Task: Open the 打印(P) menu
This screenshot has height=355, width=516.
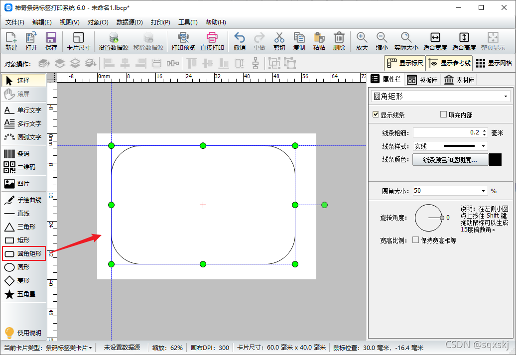Action: 160,22
